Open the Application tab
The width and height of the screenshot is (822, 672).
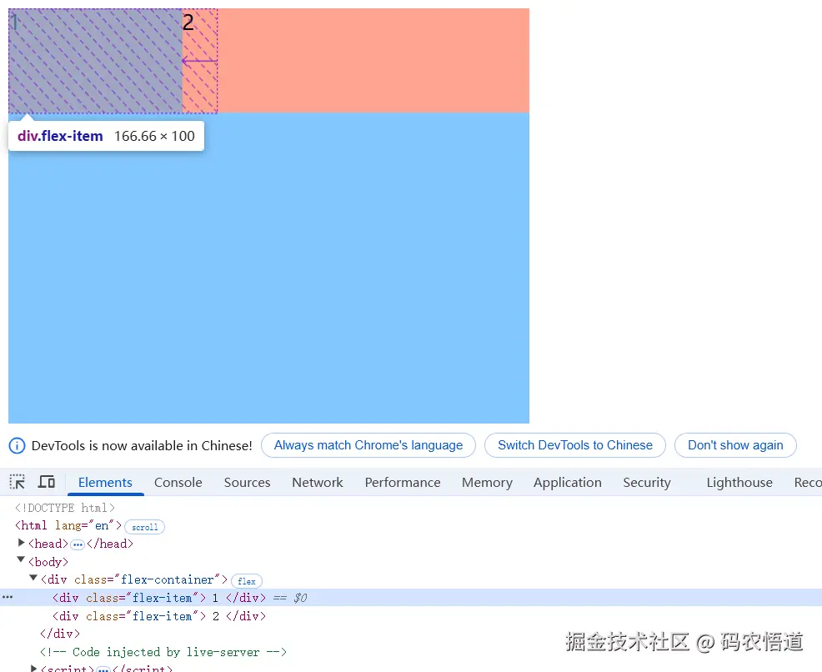567,482
